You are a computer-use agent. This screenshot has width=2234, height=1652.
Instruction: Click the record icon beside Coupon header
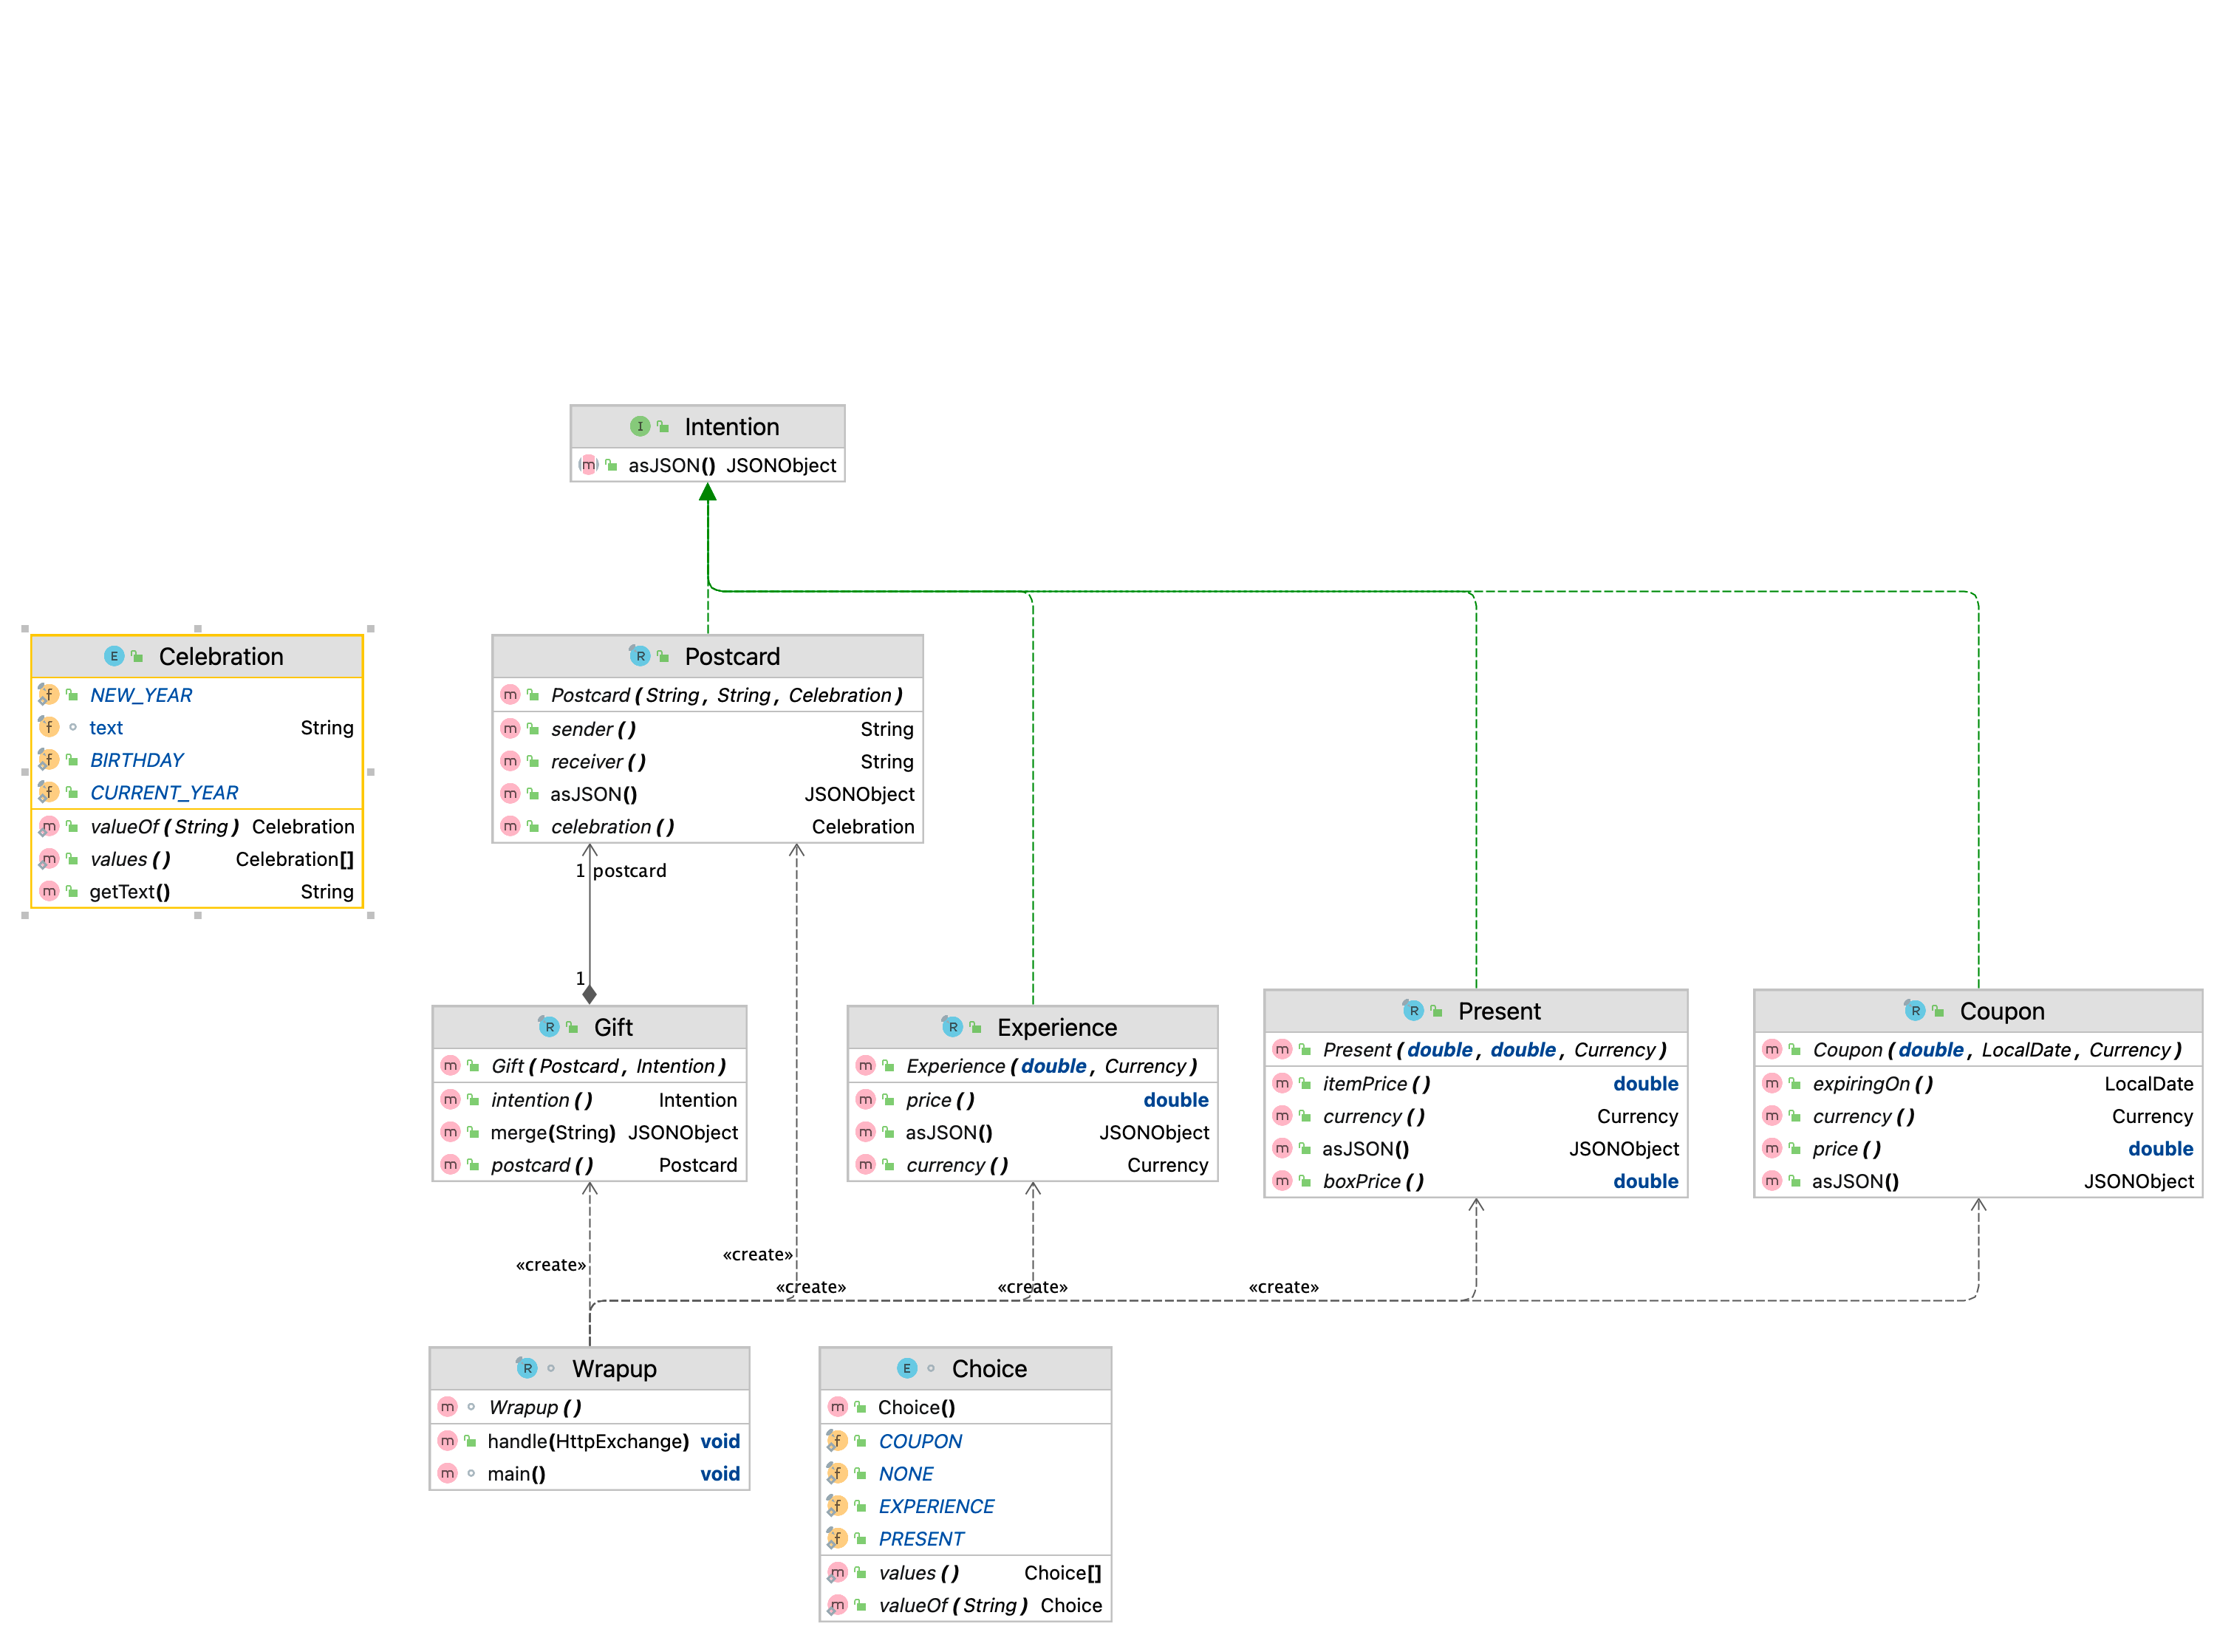coord(1915,1012)
